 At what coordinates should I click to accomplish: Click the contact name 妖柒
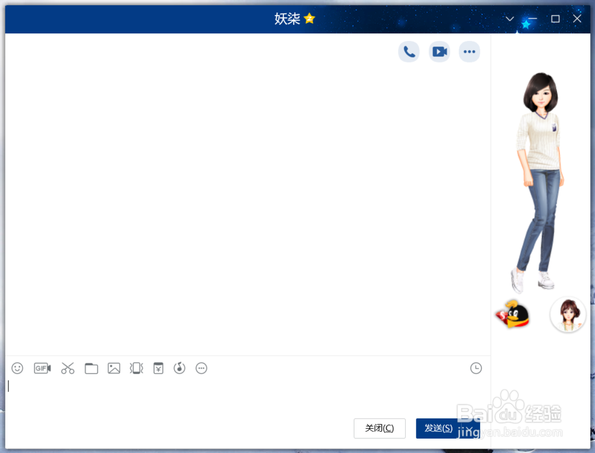[287, 18]
